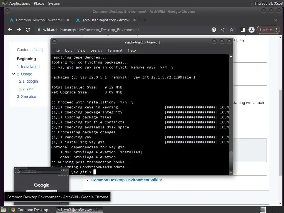Viewport: 284px width, 213px height.
Task: Click the Chrome window menu icon
Action: (7, 11)
